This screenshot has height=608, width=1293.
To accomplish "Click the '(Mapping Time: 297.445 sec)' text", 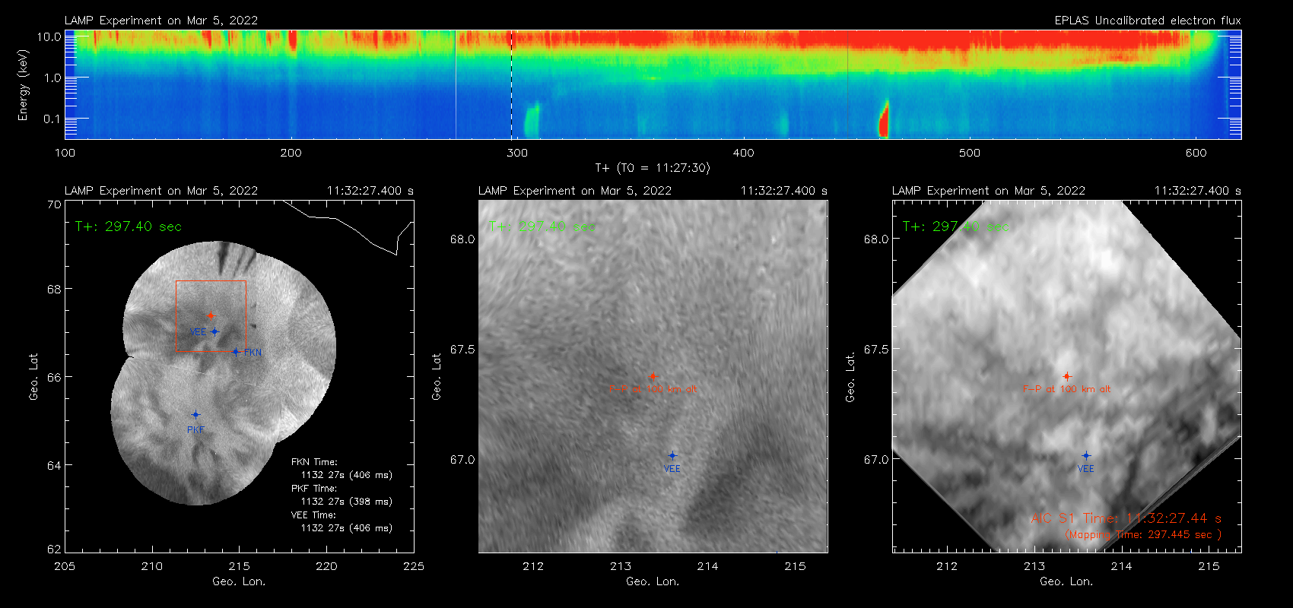I will point(1143,535).
